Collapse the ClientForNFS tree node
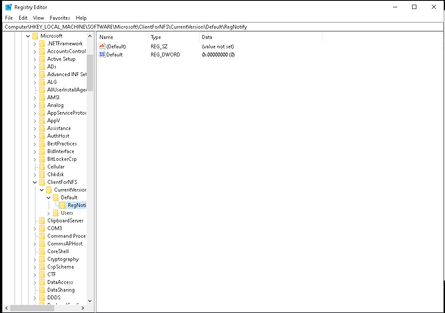Image resolution: width=445 pixels, height=313 pixels. pos(35,182)
